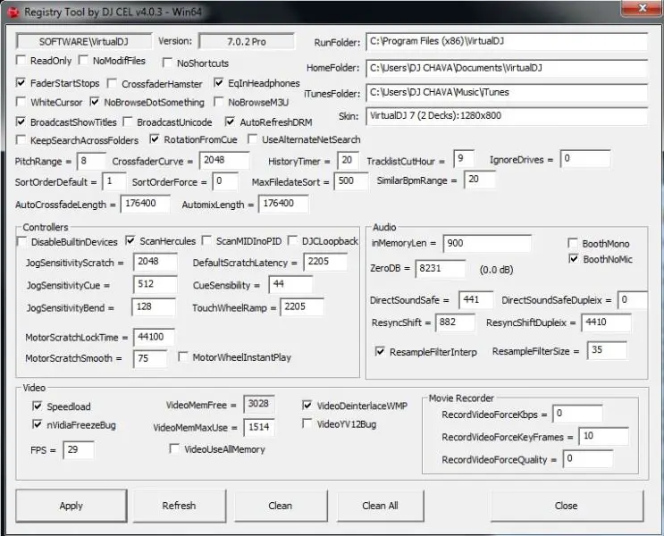This screenshot has width=664, height=536.
Task: Click the HomeFolder path field
Action: coord(507,68)
